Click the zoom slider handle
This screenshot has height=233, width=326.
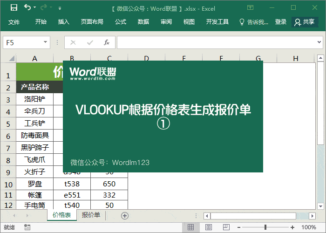coord(265,227)
